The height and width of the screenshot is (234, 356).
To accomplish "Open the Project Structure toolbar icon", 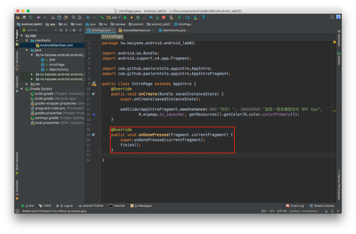I will point(187,17).
